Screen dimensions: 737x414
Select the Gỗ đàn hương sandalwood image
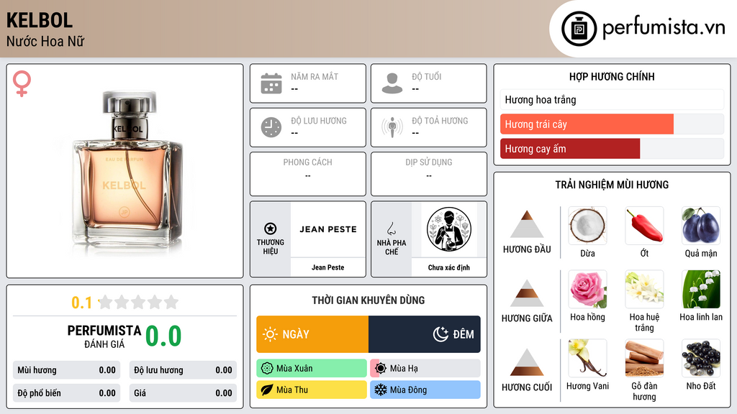(644, 358)
